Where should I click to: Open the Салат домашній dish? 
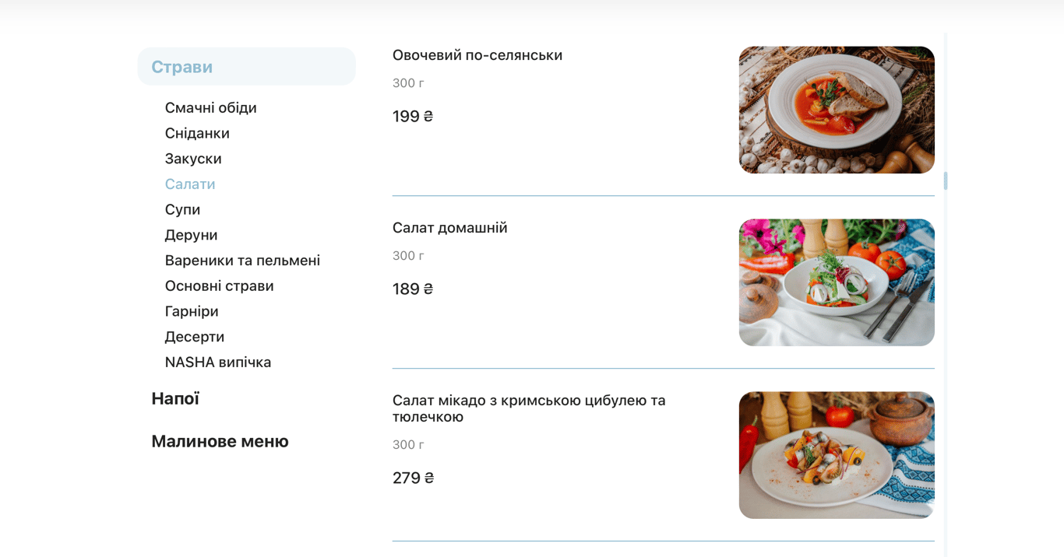pyautogui.click(x=449, y=227)
